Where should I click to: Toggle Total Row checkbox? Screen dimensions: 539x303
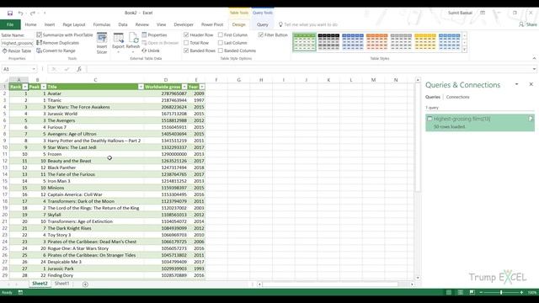pos(186,43)
